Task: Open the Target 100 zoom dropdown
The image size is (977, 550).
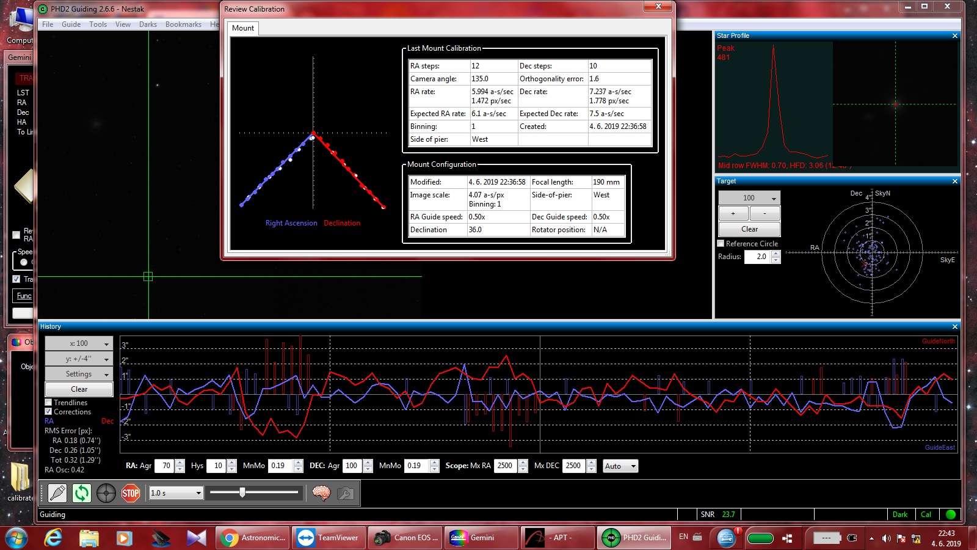Action: pyautogui.click(x=749, y=198)
